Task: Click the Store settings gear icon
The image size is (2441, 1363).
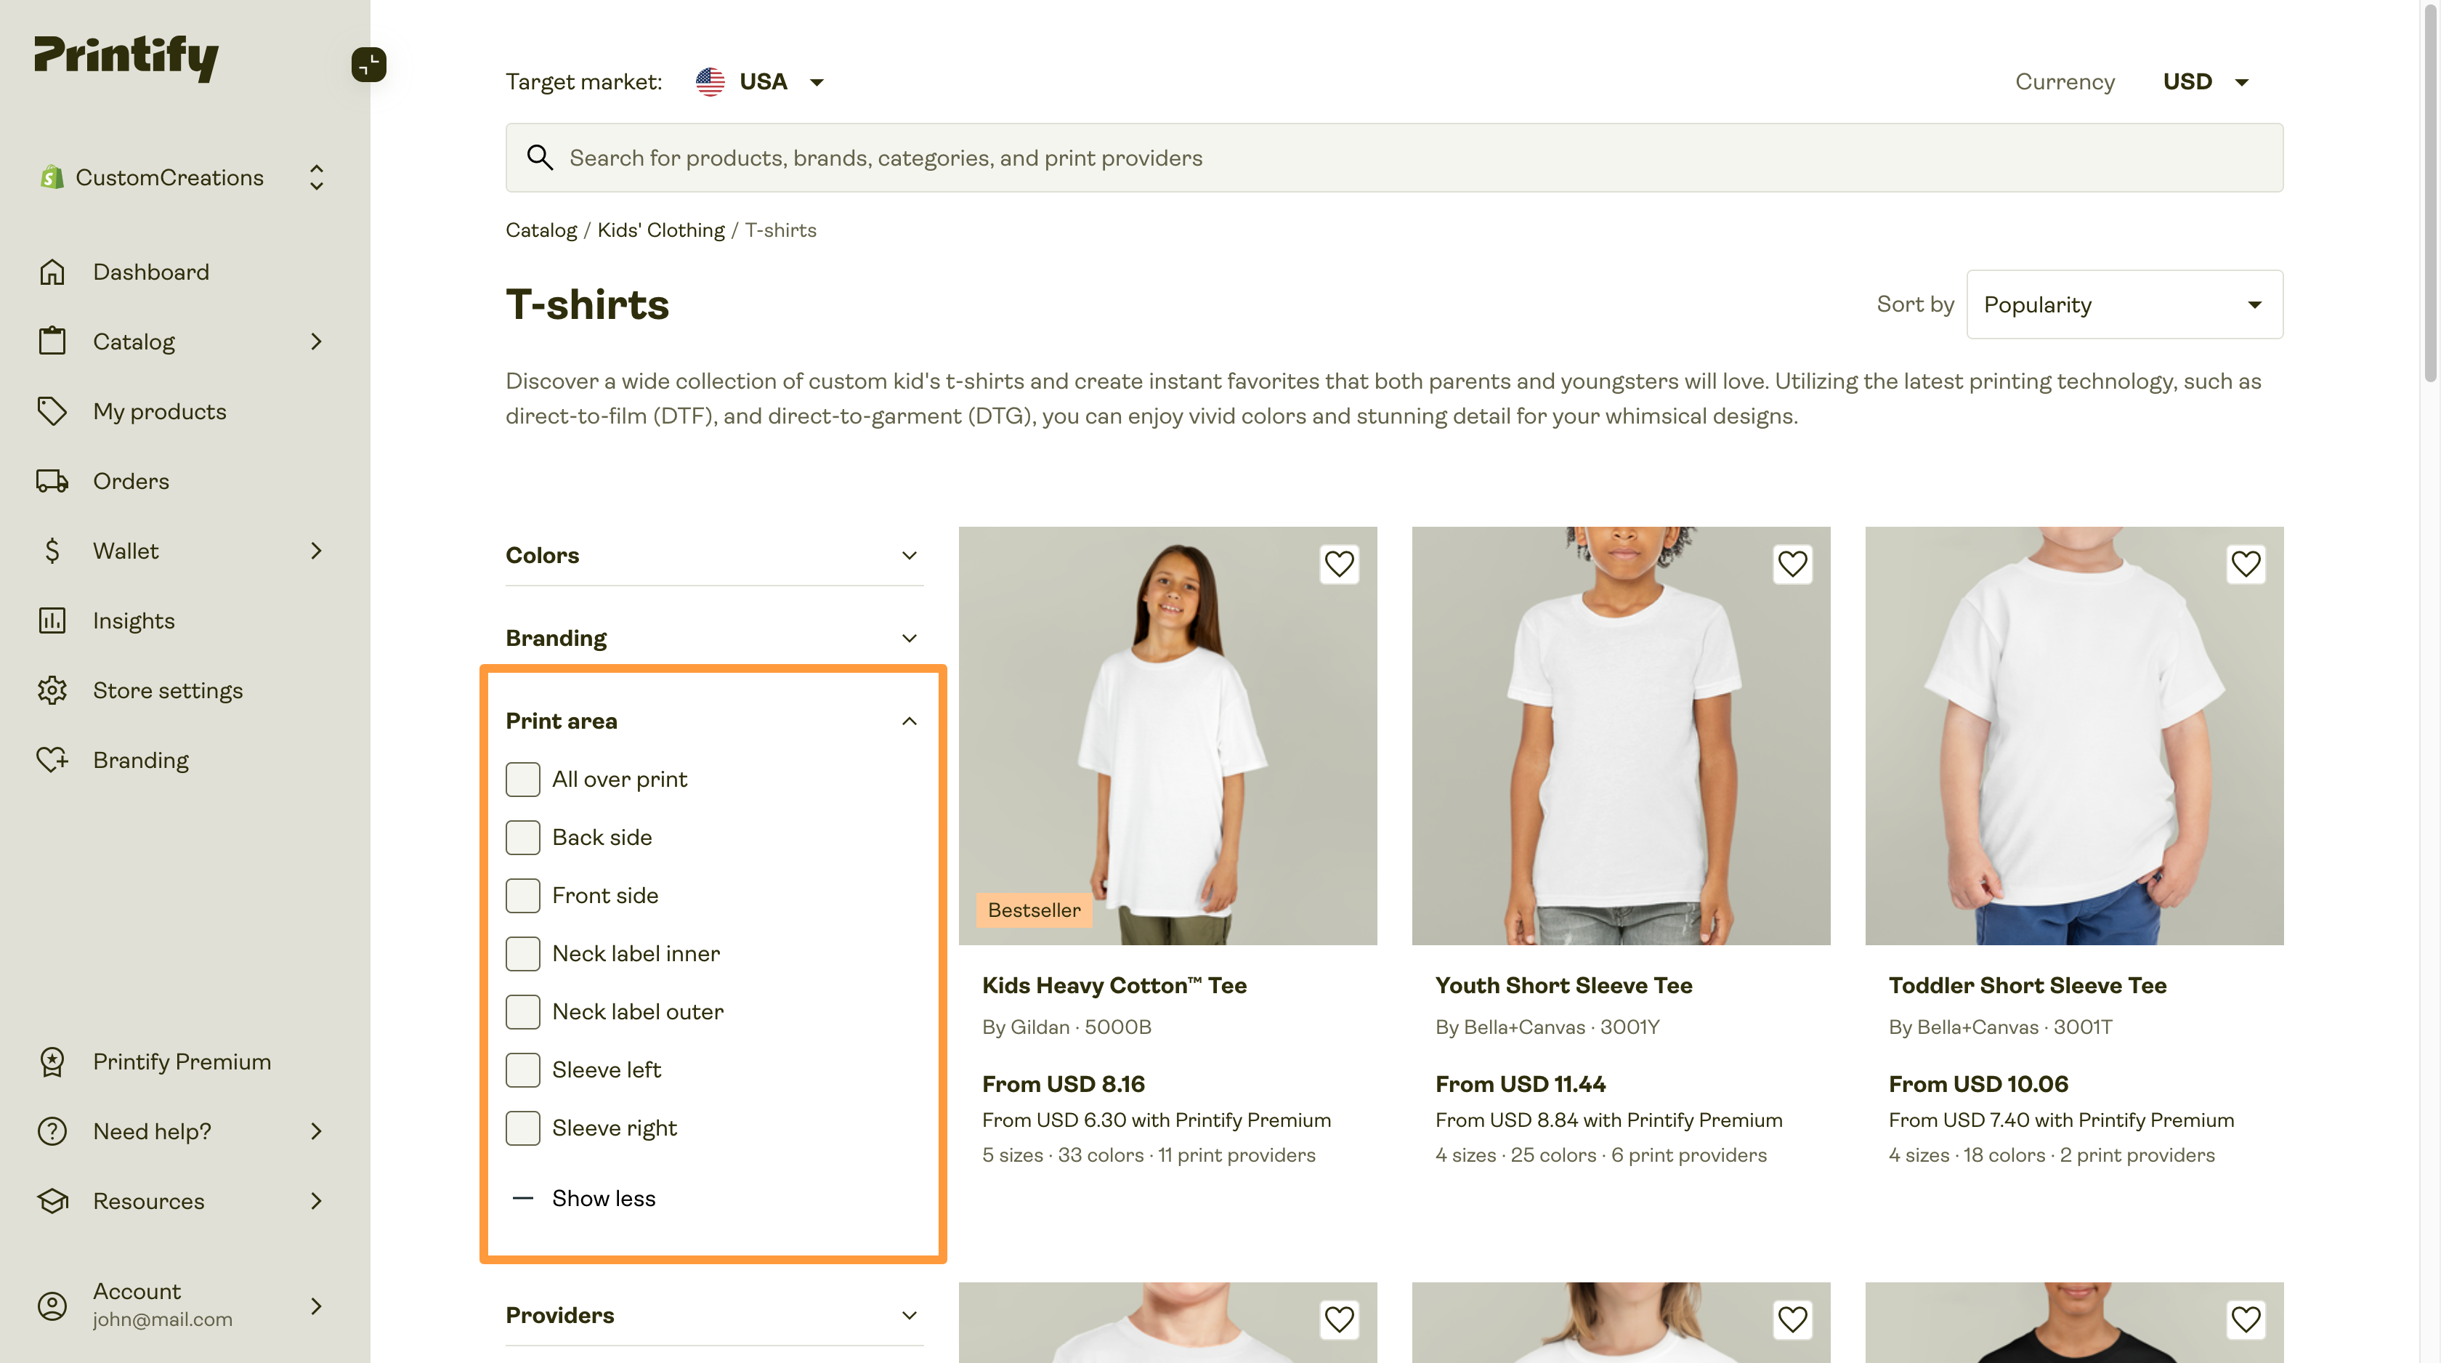Action: pos(52,690)
